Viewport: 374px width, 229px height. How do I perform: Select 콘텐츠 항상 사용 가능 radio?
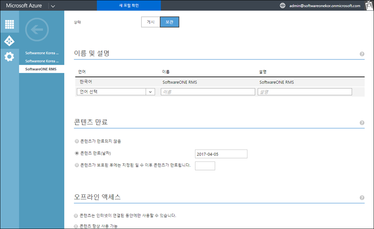pyautogui.click(x=76, y=226)
